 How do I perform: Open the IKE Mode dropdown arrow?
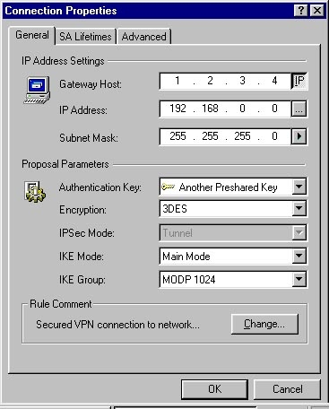click(x=299, y=256)
